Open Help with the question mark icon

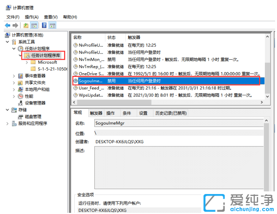(x=44, y=25)
